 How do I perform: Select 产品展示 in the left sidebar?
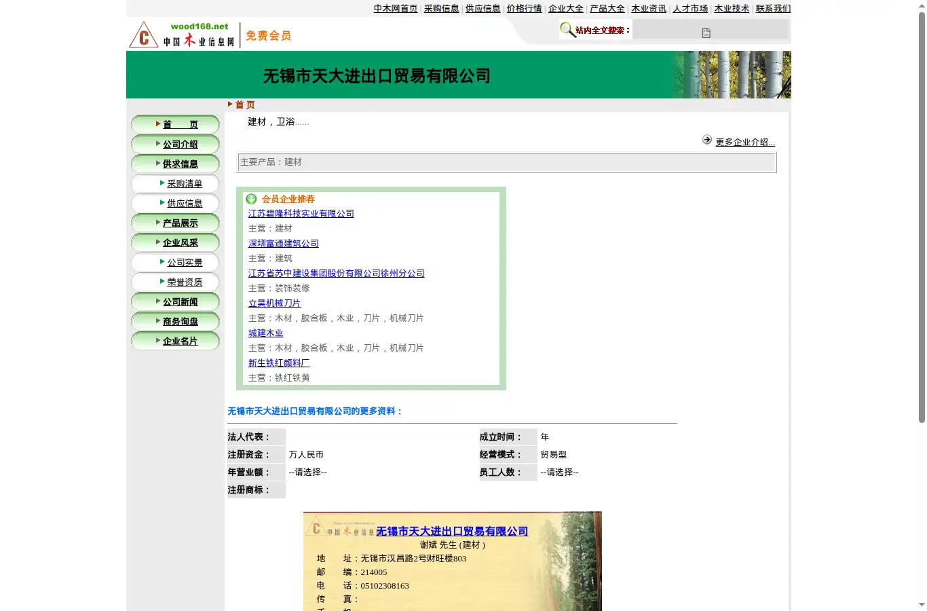[181, 223]
